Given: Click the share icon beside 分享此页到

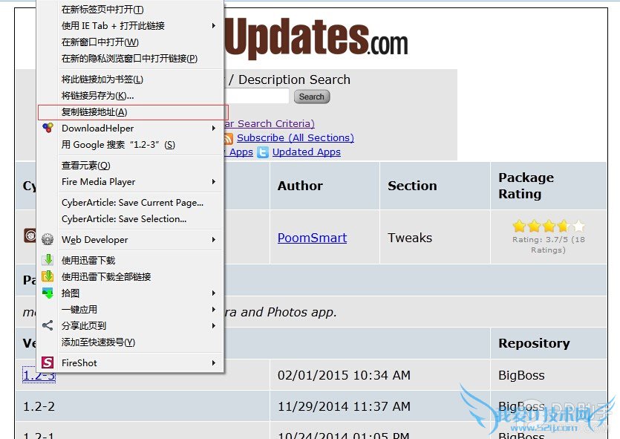Looking at the screenshot, I should (x=48, y=325).
